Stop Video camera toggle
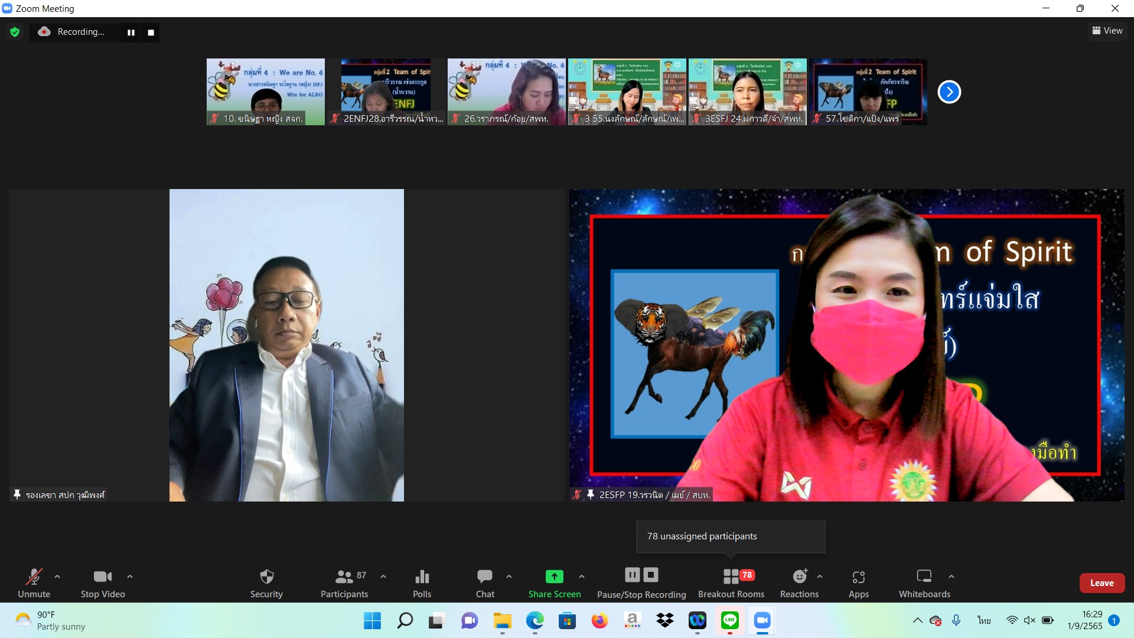Screen dimensions: 1134x638 [103, 582]
